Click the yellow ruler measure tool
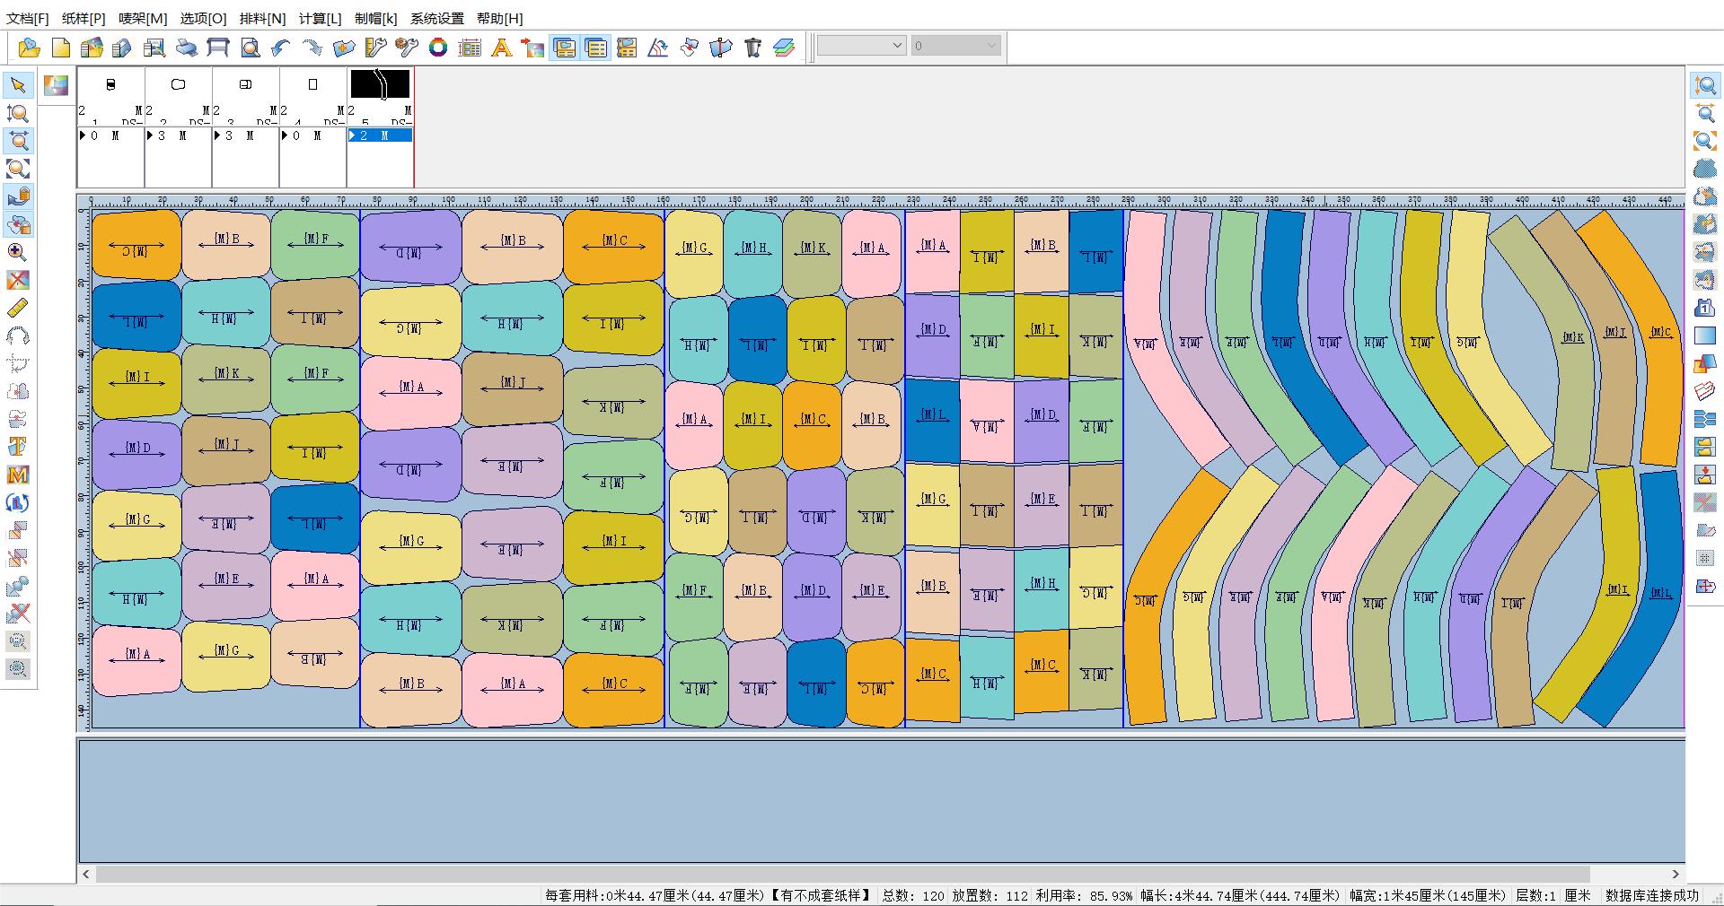This screenshot has width=1724, height=906. (x=17, y=309)
